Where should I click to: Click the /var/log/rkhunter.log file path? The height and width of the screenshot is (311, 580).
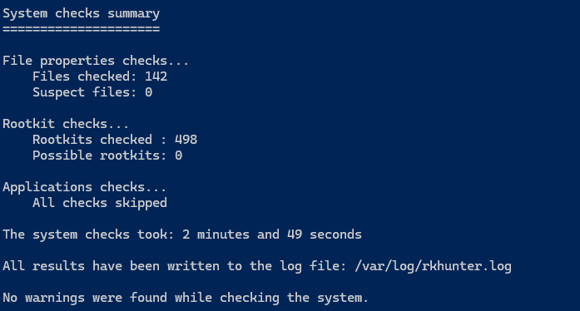[x=433, y=266]
